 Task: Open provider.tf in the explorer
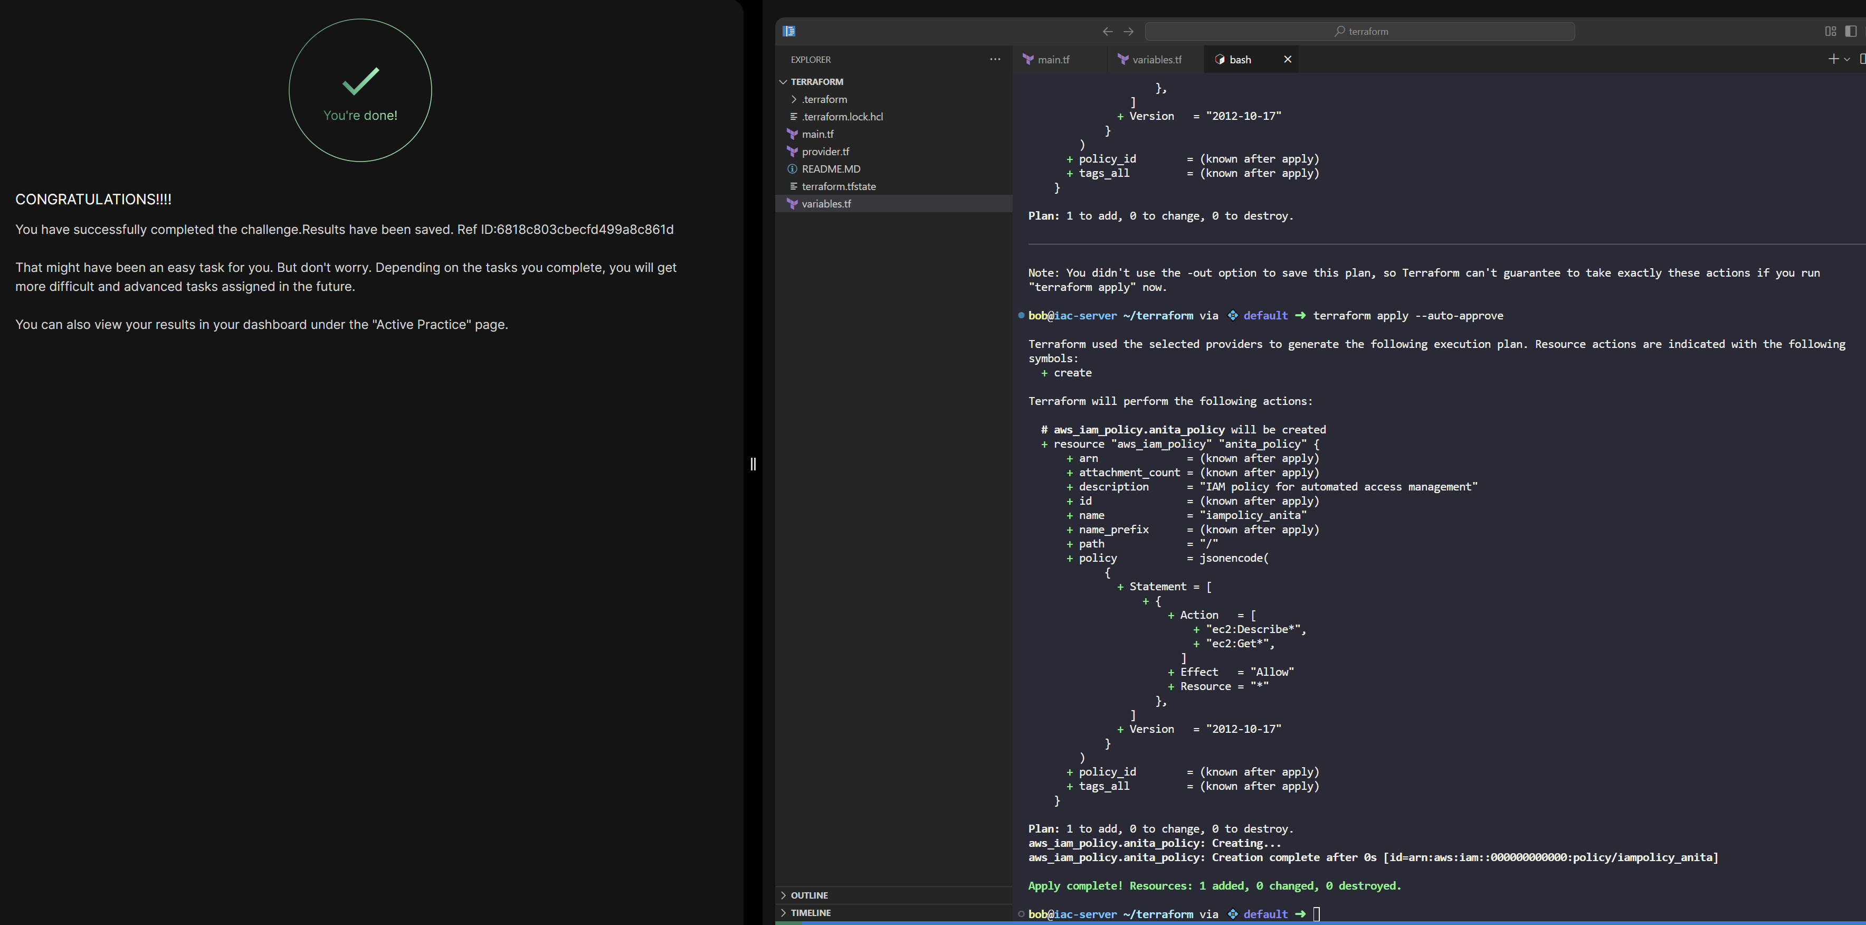click(x=825, y=152)
